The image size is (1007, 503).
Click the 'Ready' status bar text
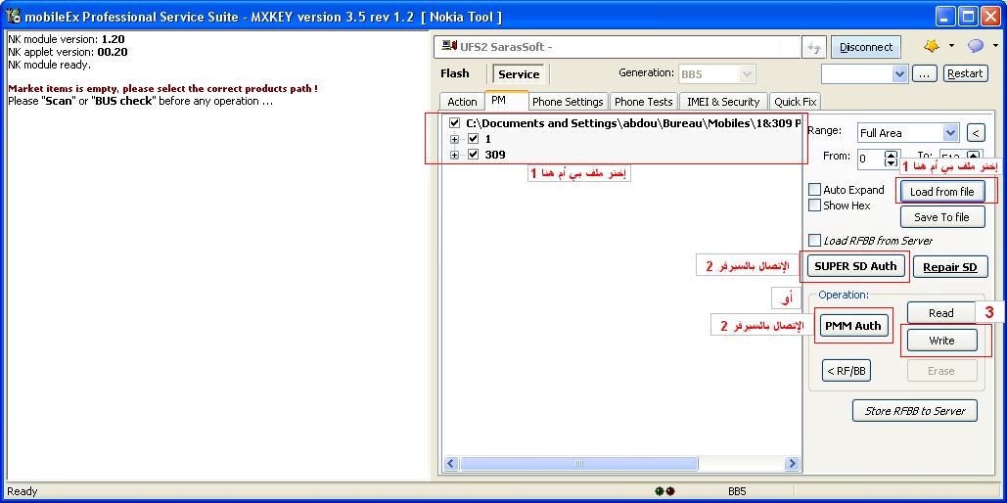pyautogui.click(x=23, y=491)
